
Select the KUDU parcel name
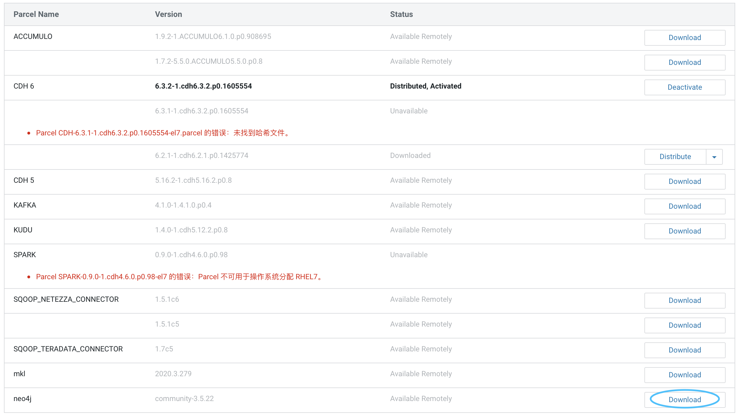23,230
